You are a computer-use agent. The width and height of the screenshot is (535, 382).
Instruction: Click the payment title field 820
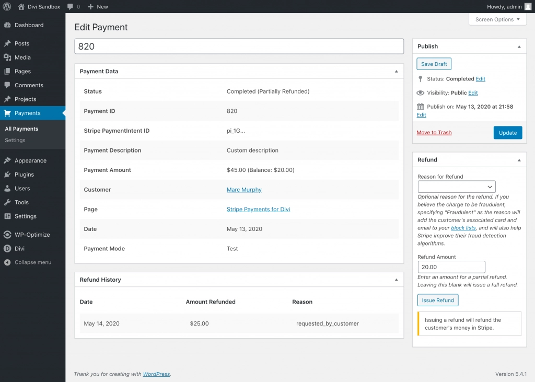239,47
